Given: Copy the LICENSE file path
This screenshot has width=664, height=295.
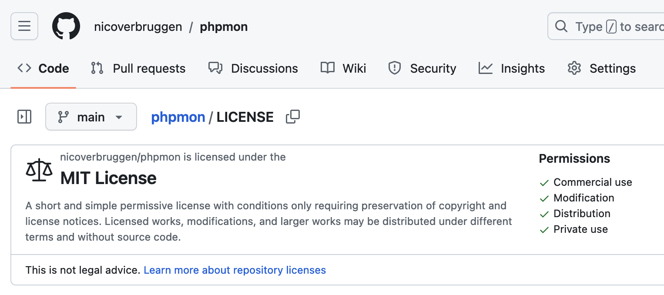Looking at the screenshot, I should pyautogui.click(x=293, y=117).
